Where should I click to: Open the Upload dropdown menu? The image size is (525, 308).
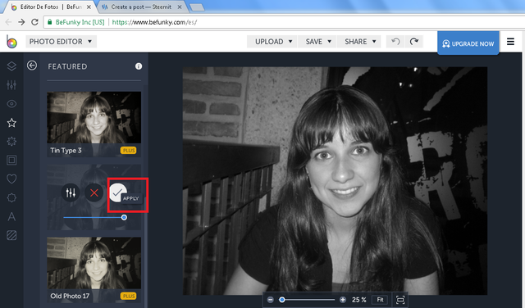click(x=272, y=42)
